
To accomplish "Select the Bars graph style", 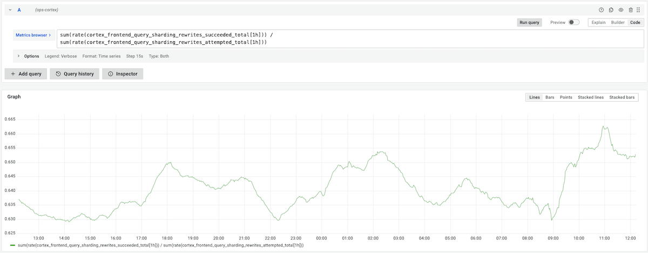I will coord(550,97).
